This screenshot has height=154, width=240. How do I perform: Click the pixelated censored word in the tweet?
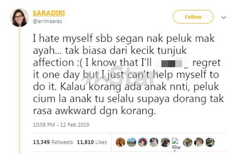tap(172, 63)
